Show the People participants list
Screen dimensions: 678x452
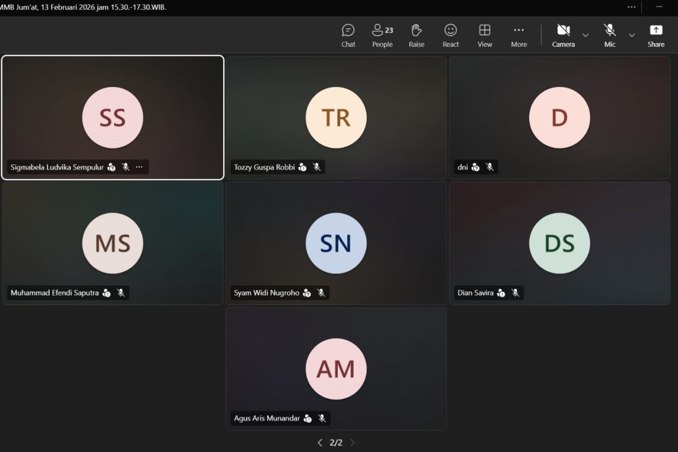(382, 36)
